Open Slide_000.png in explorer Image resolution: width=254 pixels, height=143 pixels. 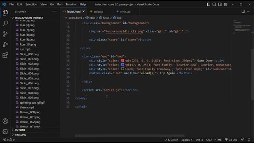click(x=29, y=54)
